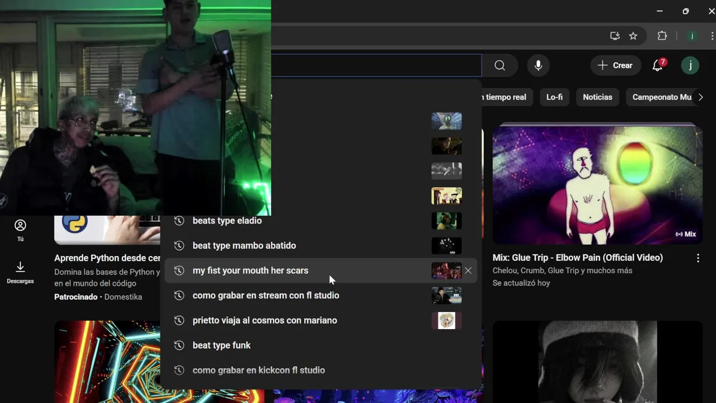Open the 'Tú' sidebar item
This screenshot has width=716, height=403.
[x=20, y=230]
